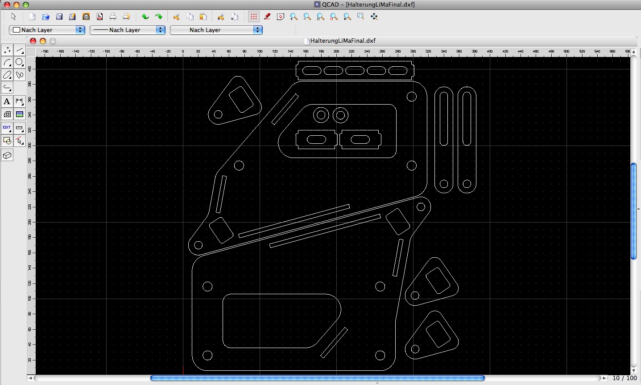The image size is (641, 385).
Task: Open the arcs drawing menu
Action: [7, 63]
